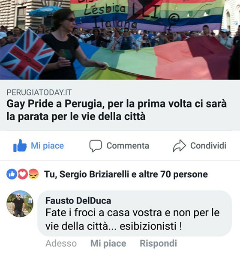Screen dimensions: 240x257
Task: Open the blue Like reaction icon
Action: point(12,174)
